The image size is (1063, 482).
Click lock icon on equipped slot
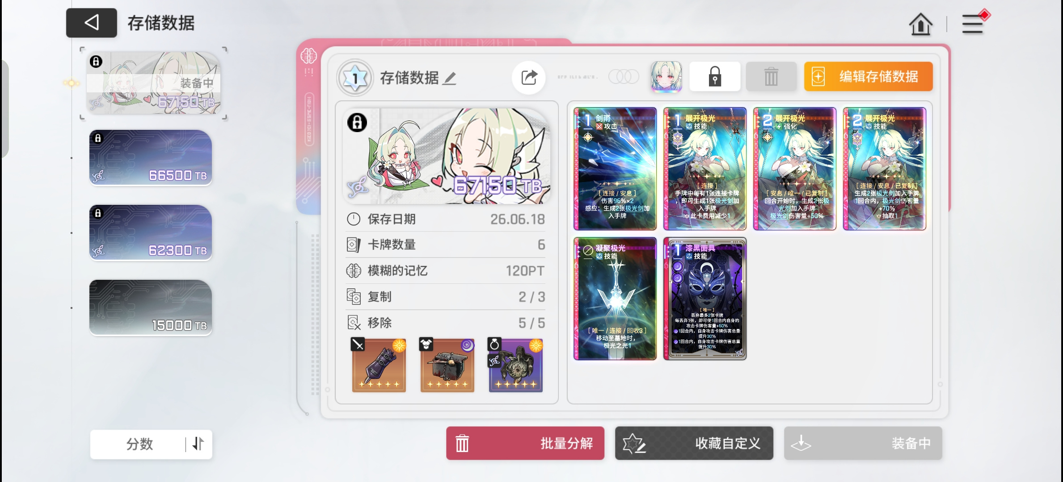[x=96, y=62]
